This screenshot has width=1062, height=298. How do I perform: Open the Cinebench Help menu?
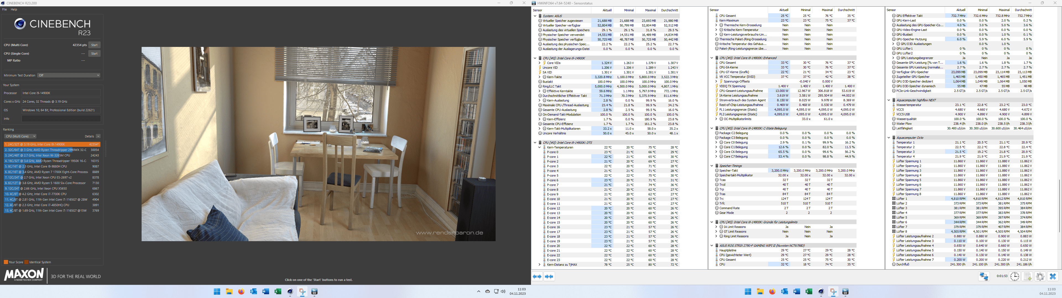[14, 9]
